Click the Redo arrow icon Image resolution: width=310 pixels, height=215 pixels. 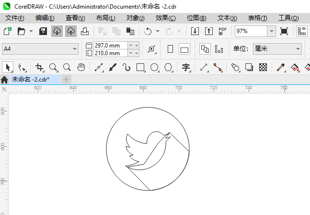[169, 31]
